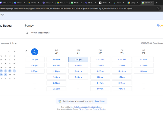This screenshot has width=163, height=115.
Task: Pick the 29th in mini calendar
Action: pos(5,75)
